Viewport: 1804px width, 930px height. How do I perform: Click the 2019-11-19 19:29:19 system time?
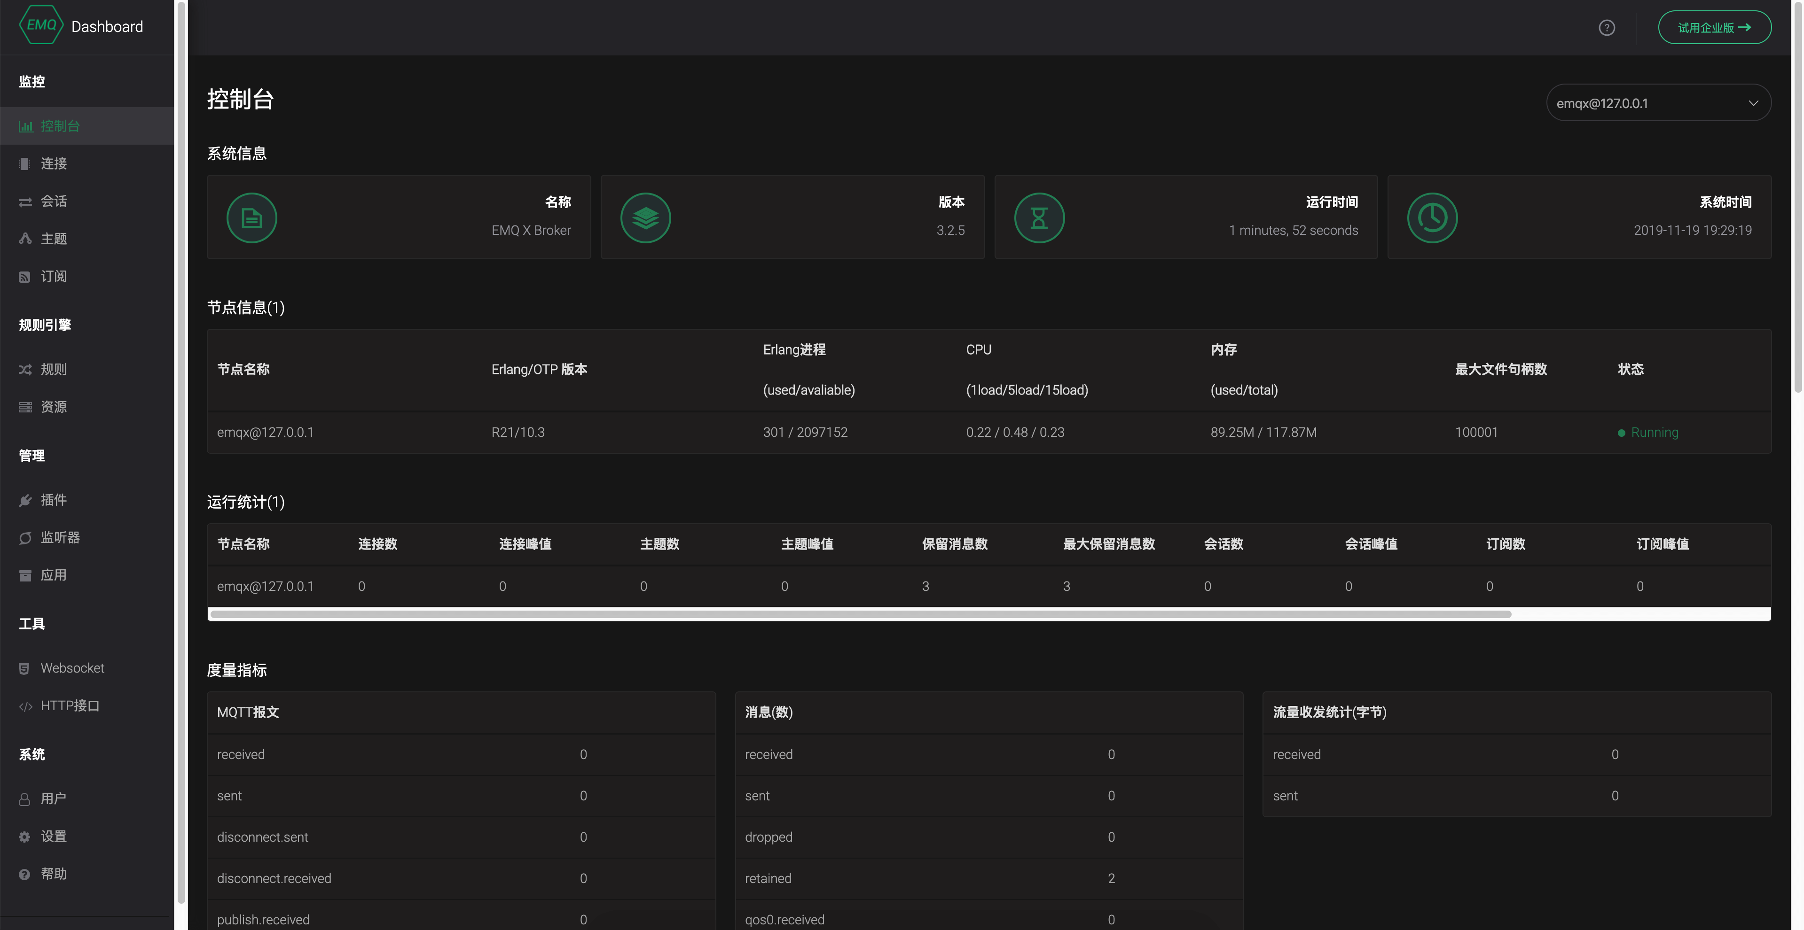(1692, 230)
